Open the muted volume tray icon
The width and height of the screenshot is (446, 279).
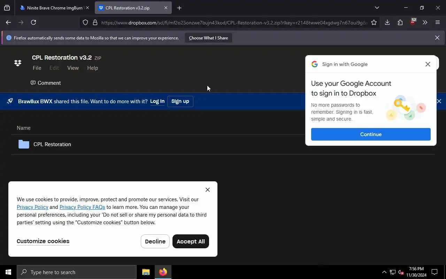click(x=401, y=272)
